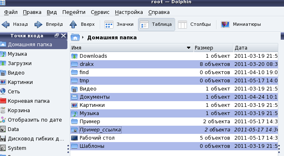The width and height of the screenshot is (284, 156).
Task: Switch to Значки icon view
Action: click(x=119, y=24)
